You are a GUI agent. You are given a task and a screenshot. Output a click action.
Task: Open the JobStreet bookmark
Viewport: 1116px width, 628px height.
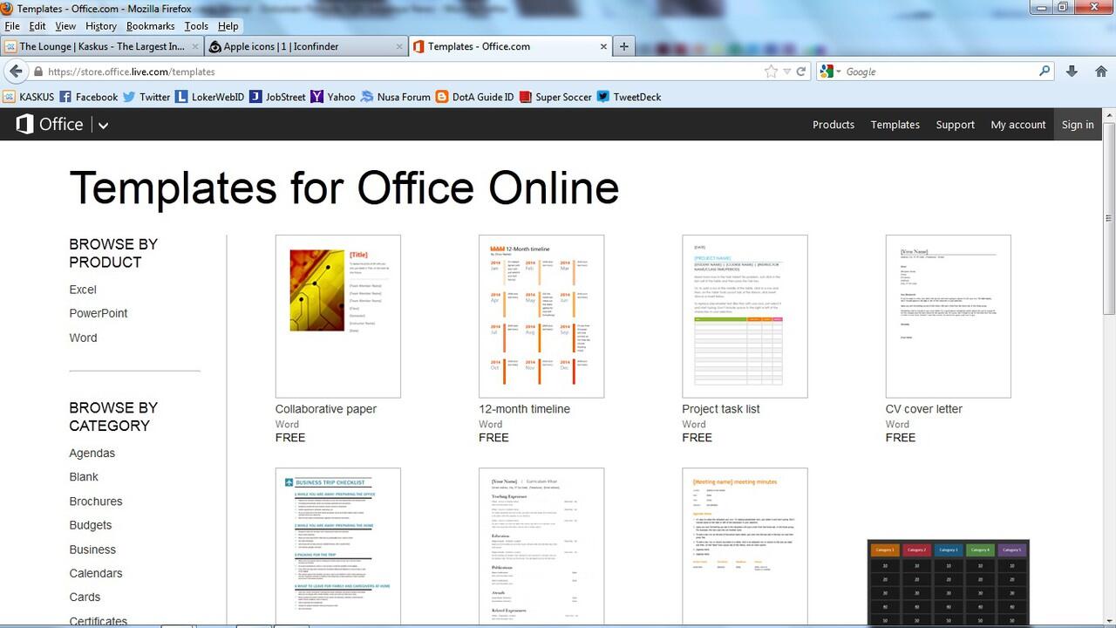277,97
